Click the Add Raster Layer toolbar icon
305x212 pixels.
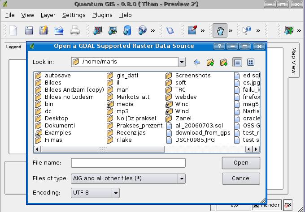[113, 30]
